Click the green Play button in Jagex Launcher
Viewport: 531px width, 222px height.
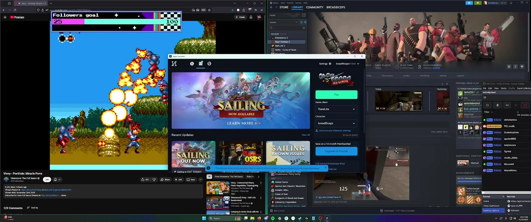click(x=336, y=95)
